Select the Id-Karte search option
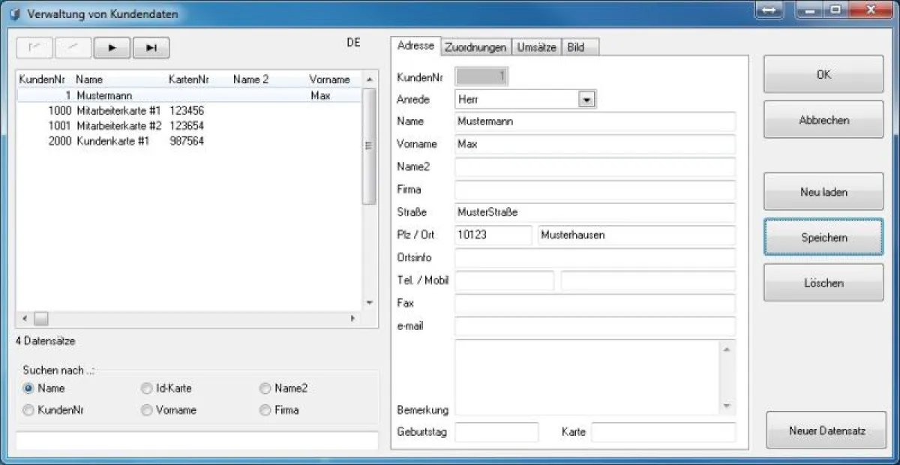Screen dimensions: 900x465 tap(147, 388)
